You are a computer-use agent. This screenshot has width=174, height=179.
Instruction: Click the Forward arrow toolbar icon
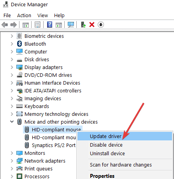click(14, 25)
